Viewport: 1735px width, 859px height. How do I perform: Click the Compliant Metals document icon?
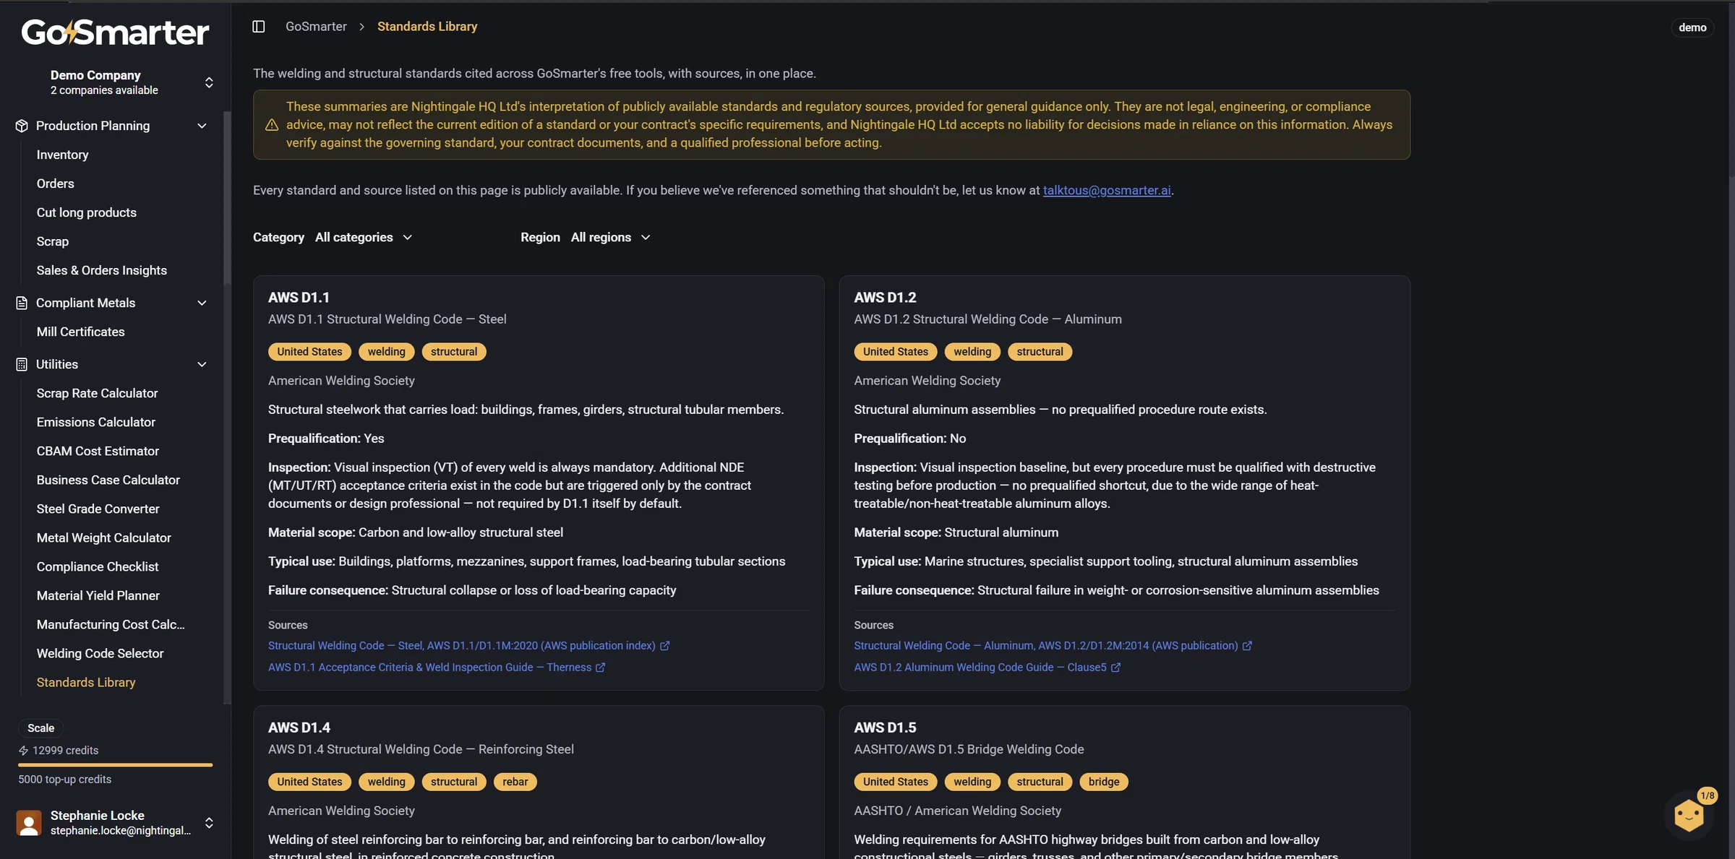click(x=22, y=303)
